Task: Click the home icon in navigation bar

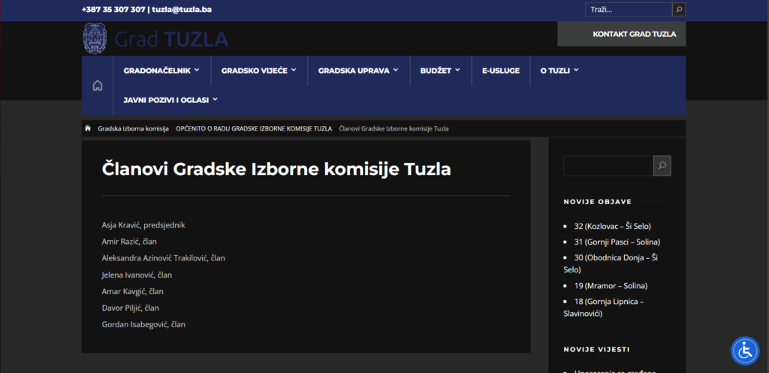Action: [98, 86]
